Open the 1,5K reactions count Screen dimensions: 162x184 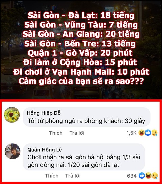131,133
